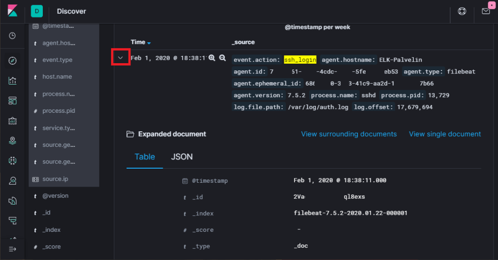This screenshot has height=260, width=498.
Task: Select the event.type field in sidebar
Action: (x=57, y=60)
